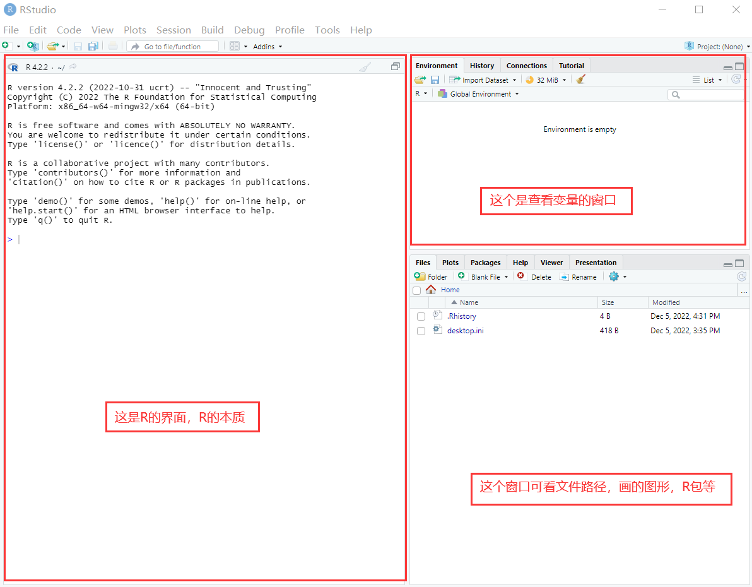Save workspace with the Environment floppy icon

coord(435,80)
